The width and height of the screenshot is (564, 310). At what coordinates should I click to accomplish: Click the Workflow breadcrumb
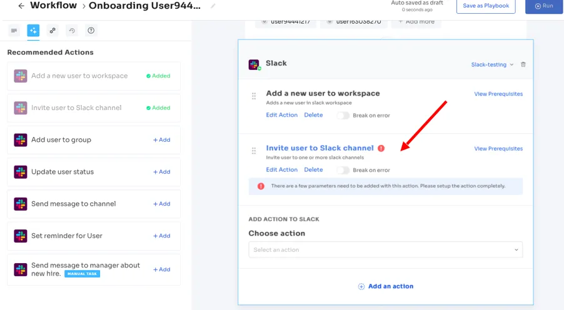53,6
